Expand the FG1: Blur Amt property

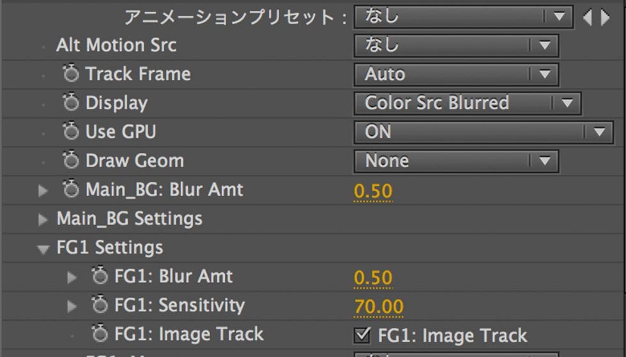(72, 277)
